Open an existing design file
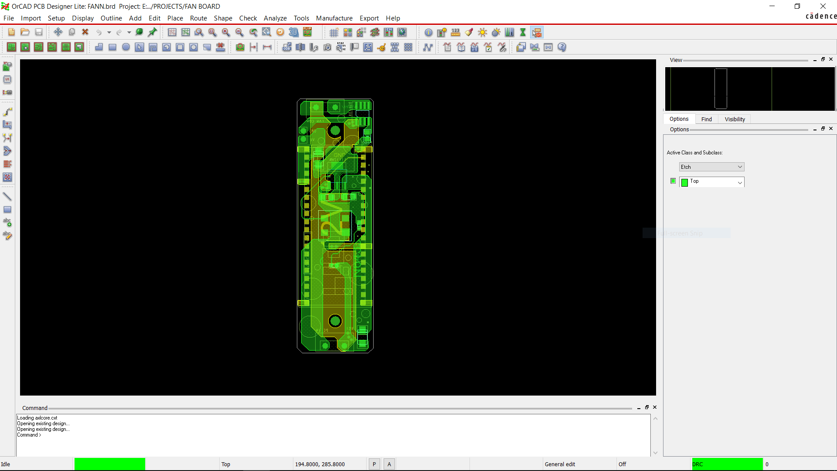 25,32
